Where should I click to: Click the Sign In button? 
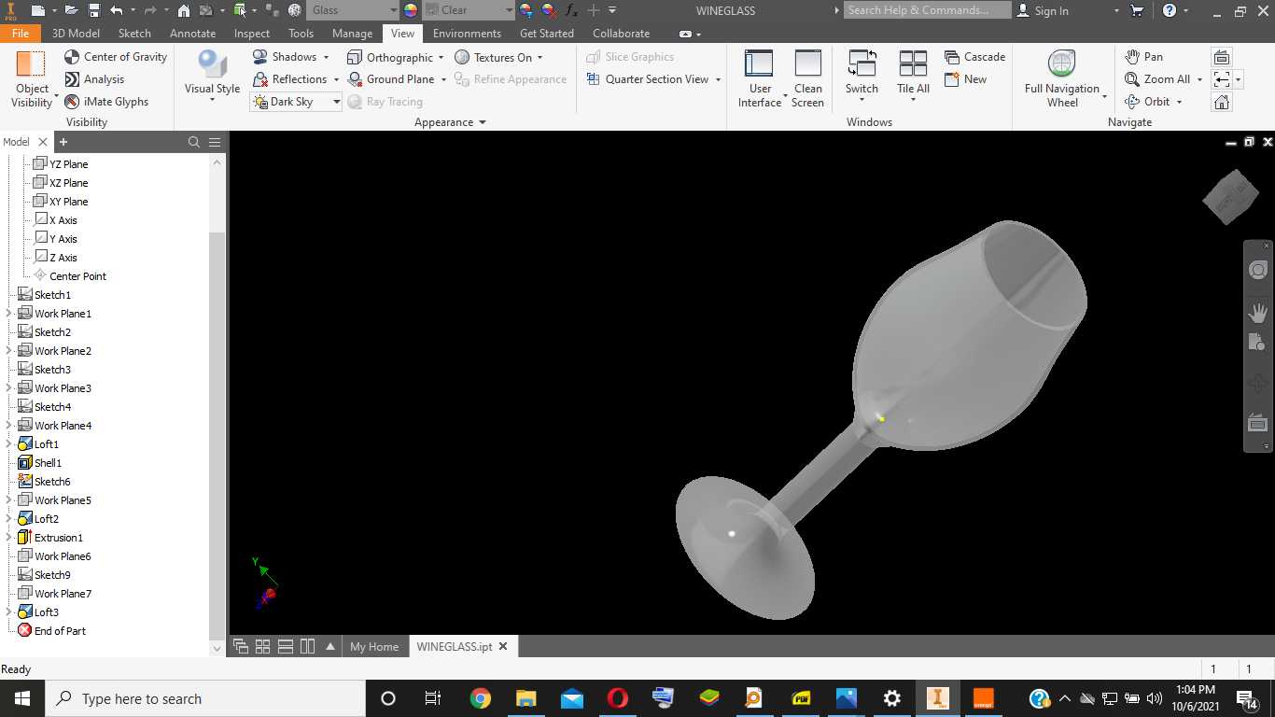click(x=1043, y=10)
